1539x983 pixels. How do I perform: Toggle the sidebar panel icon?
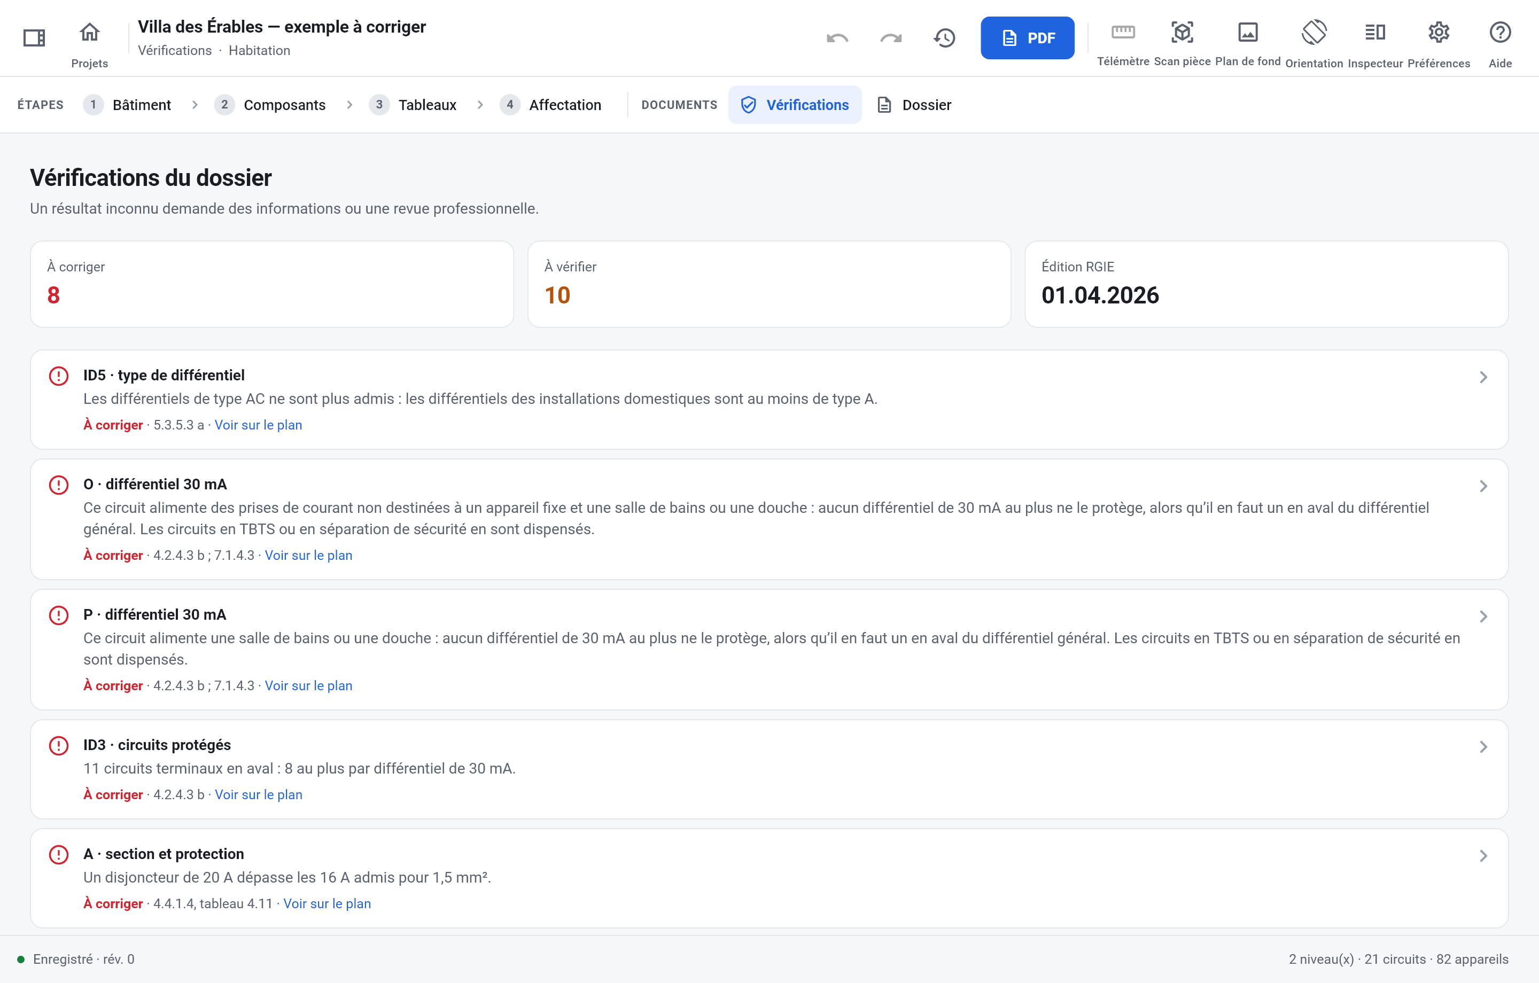point(34,38)
